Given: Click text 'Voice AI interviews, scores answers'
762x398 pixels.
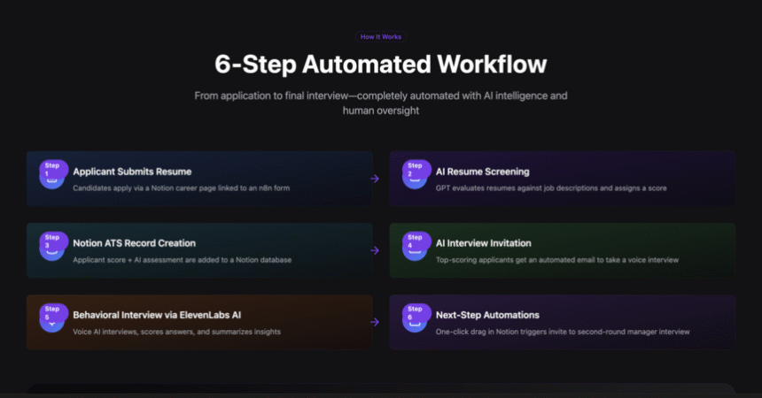Looking at the screenshot, I should click(177, 332).
